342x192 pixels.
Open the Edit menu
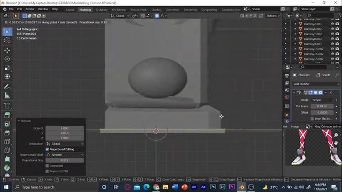(x=19, y=9)
